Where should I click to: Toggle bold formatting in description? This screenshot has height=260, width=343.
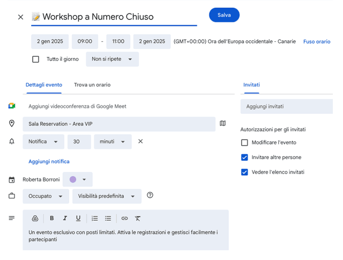pyautogui.click(x=52, y=218)
